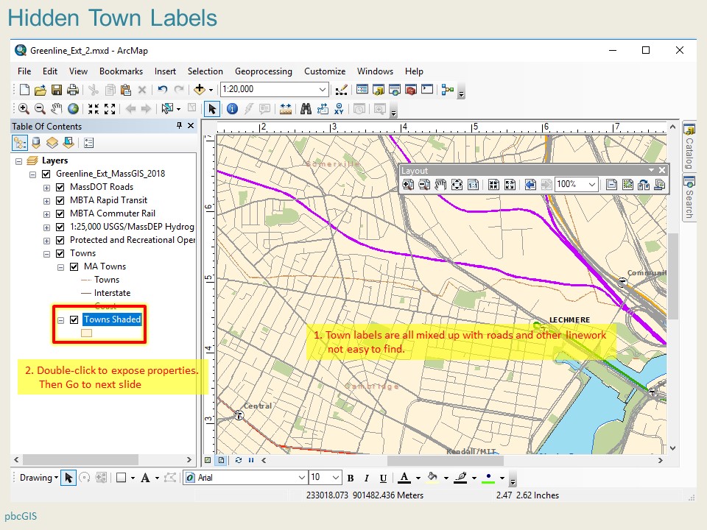
Task: Click the Add Data plus icon
Action: 200,90
